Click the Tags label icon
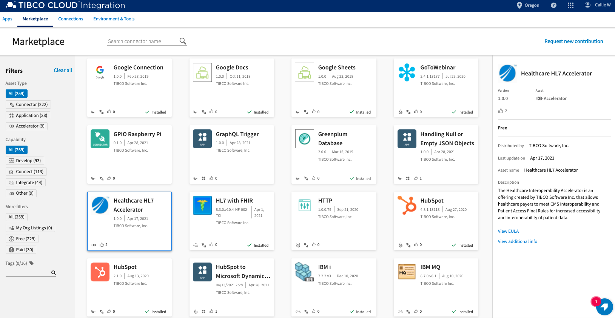 pos(31,263)
